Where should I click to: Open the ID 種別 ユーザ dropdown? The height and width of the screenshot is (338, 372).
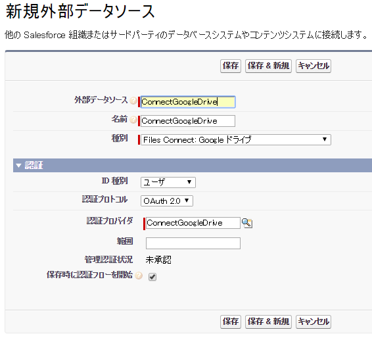[168, 182]
